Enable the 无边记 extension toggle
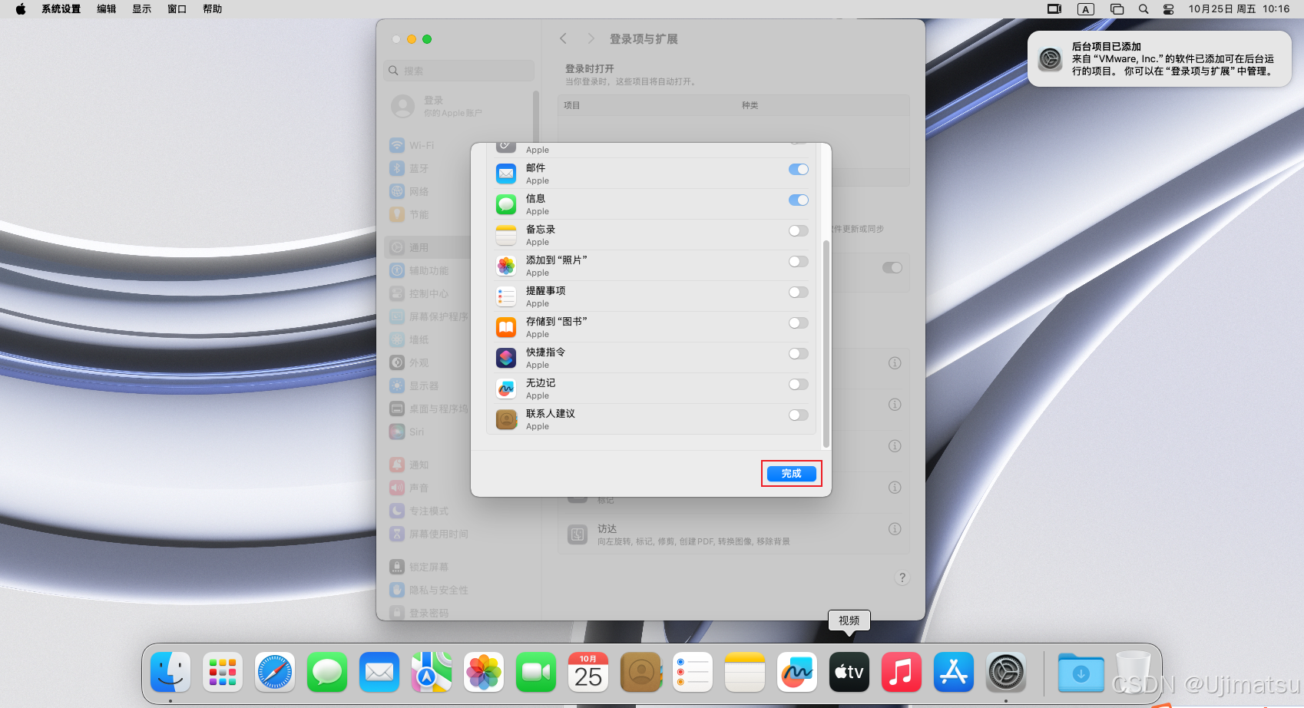The height and width of the screenshot is (708, 1304). (799, 384)
